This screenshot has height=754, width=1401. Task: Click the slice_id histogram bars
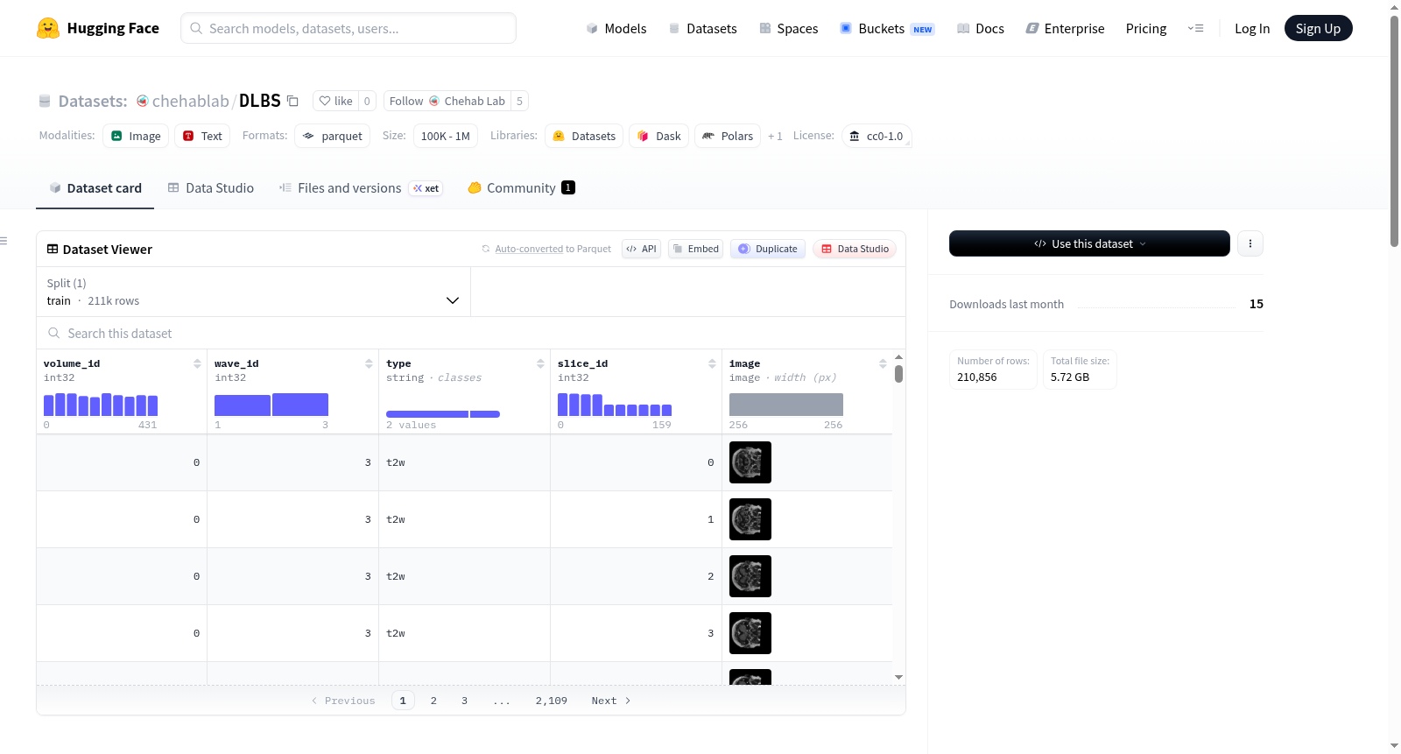615,405
